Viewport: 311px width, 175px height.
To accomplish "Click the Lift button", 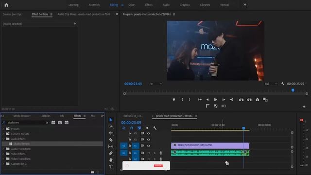I will point(241,100).
